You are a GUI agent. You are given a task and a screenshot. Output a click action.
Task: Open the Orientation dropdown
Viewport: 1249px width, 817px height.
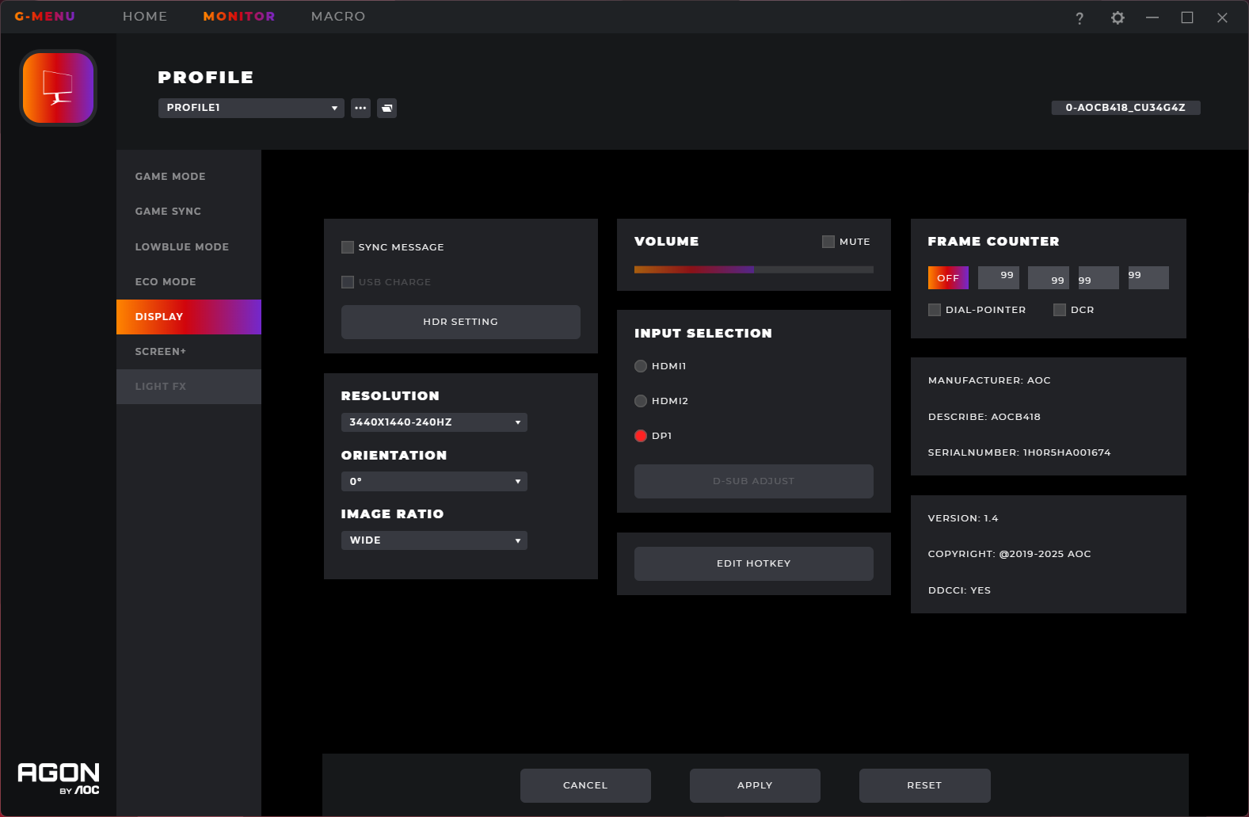[x=434, y=481]
